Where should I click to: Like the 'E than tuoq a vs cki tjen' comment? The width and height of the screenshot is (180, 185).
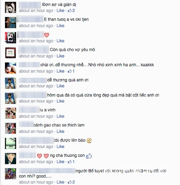[x=61, y=26]
